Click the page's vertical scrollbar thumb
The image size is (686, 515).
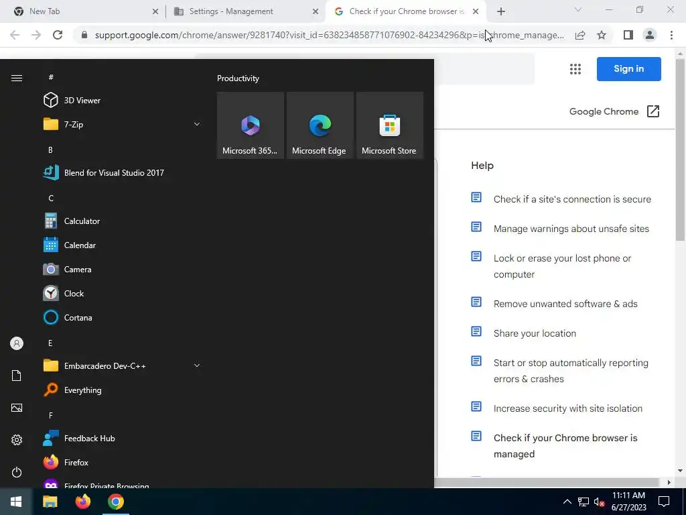[x=680, y=149]
